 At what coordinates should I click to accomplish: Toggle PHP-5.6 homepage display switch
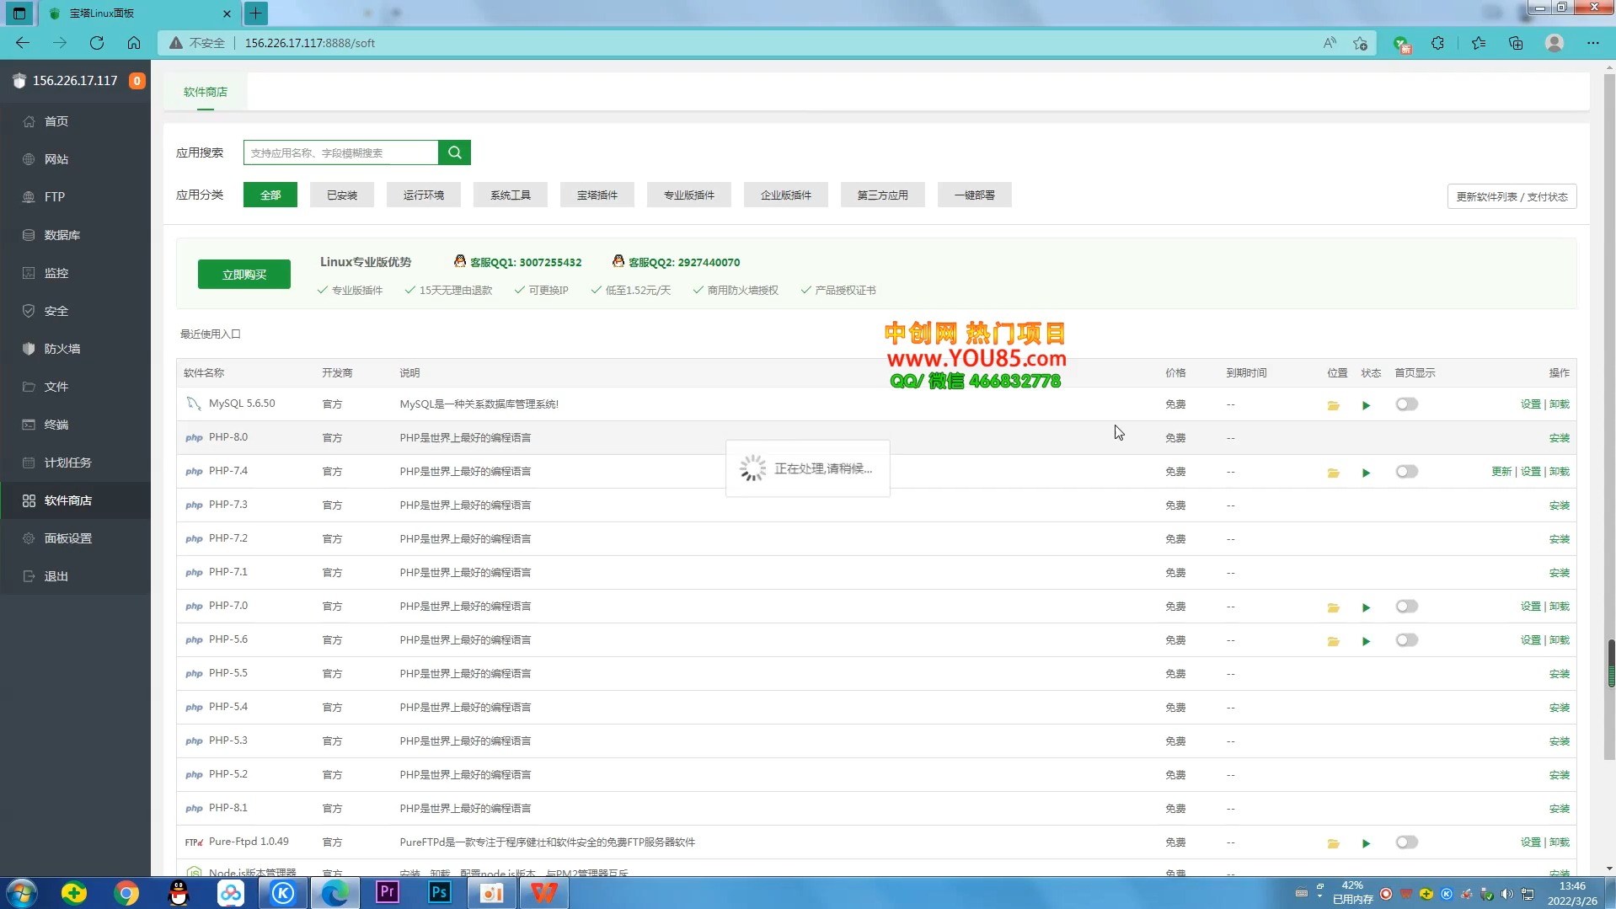1406,640
